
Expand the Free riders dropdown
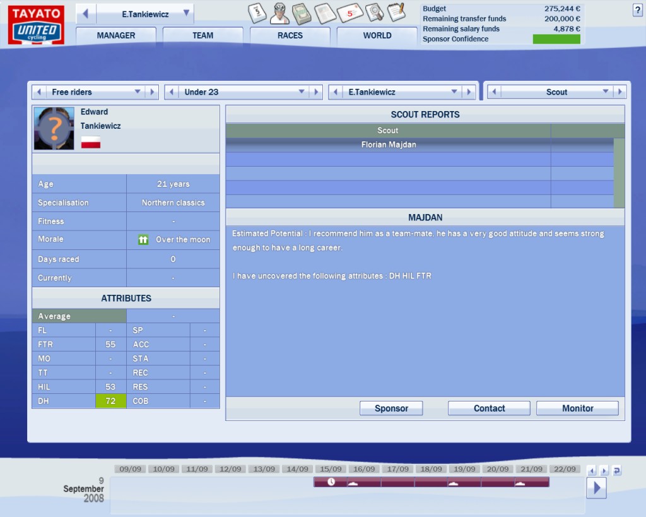138,92
